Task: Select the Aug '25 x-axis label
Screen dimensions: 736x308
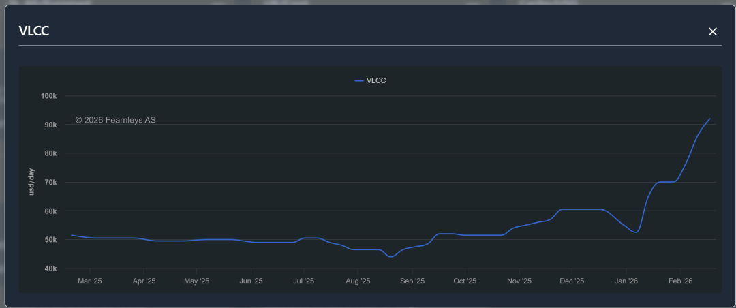Action: coord(358,281)
